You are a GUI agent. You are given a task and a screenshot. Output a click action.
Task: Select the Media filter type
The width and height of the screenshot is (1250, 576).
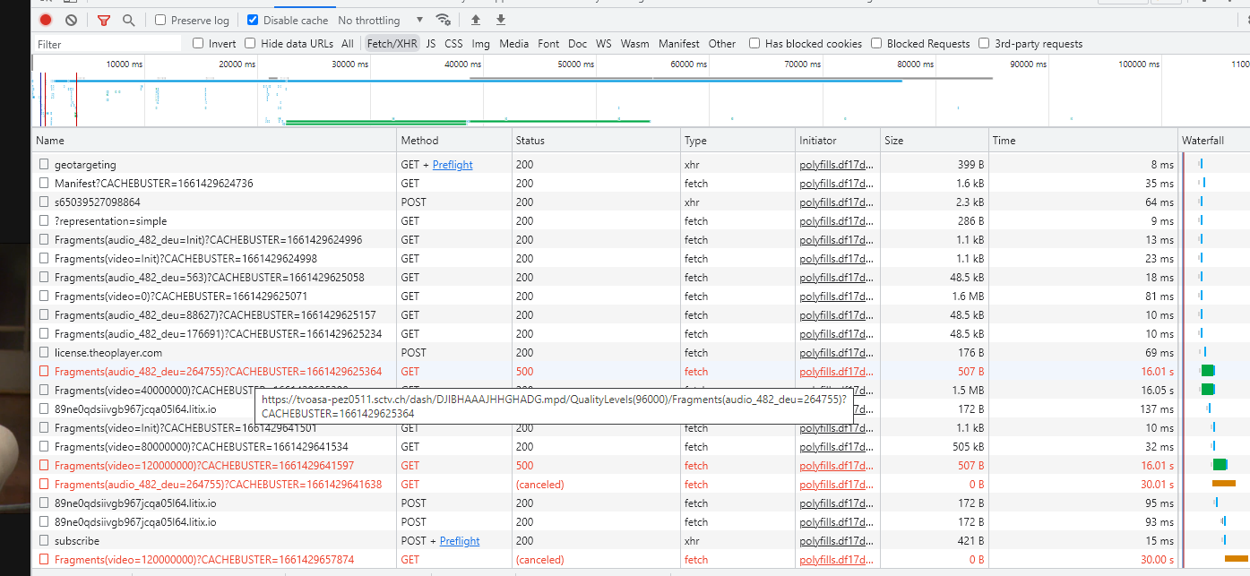point(513,43)
